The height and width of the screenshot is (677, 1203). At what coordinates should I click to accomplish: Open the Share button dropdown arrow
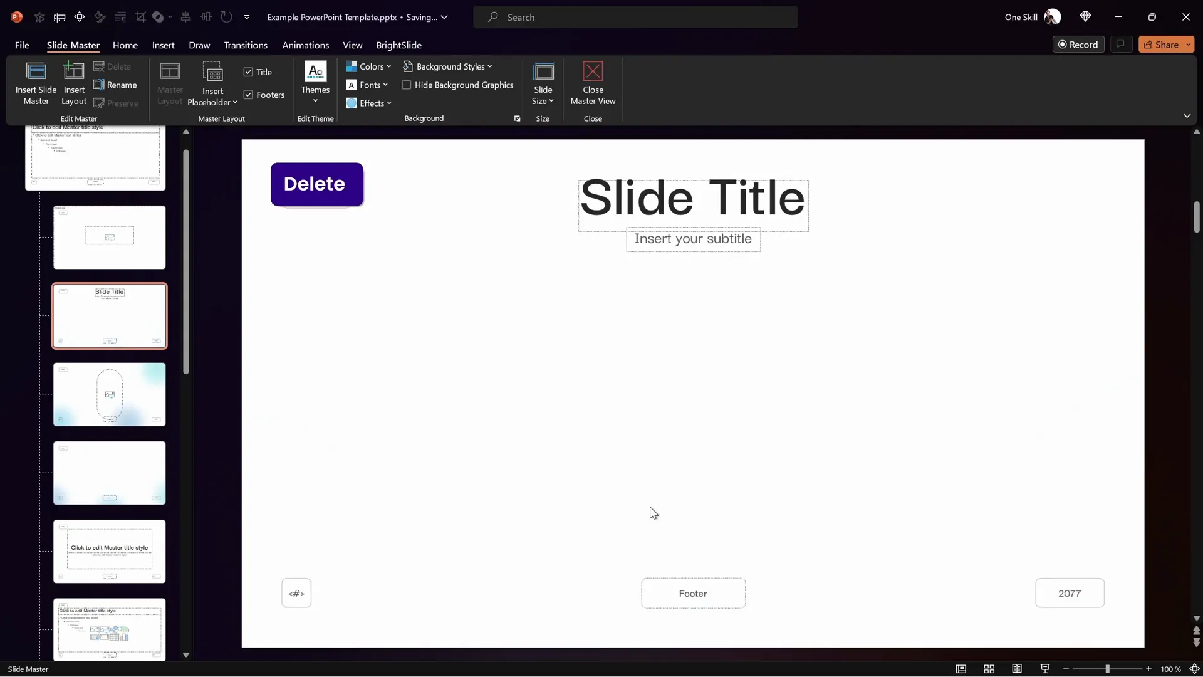1188,45
